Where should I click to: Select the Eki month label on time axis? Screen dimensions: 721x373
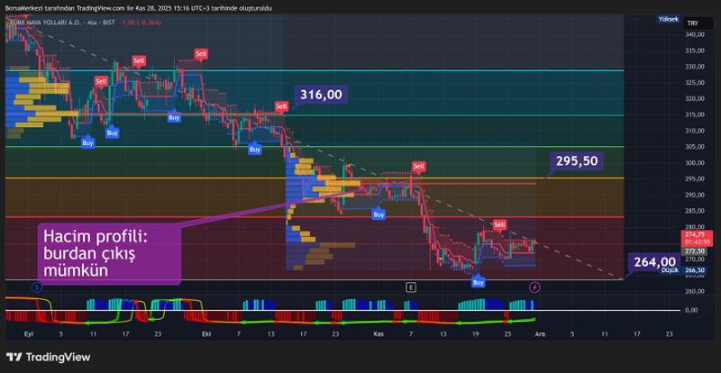206,332
